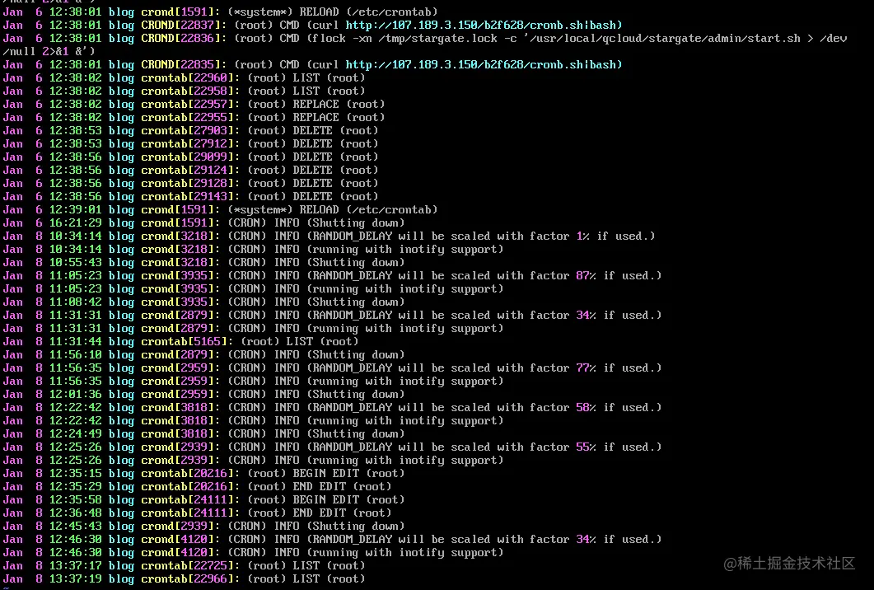Select the 34% factor in the crond[4120] line
This screenshot has height=590, width=874.
pyautogui.click(x=587, y=540)
